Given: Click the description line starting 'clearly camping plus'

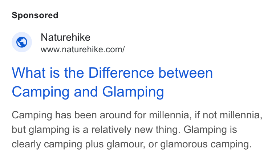Looking at the screenshot, I should (x=132, y=144).
